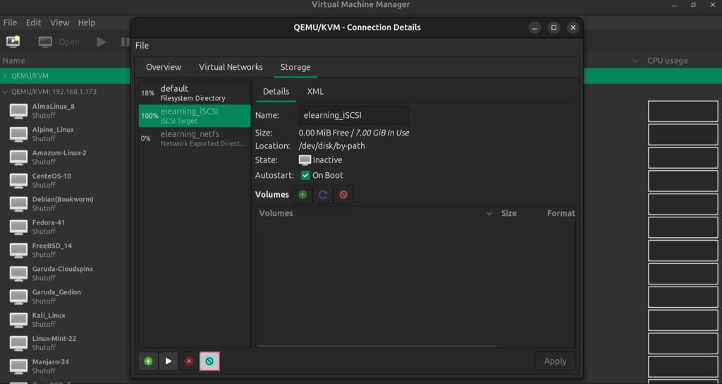Select the Details tab
Viewport: 722px width, 384px height.
click(x=276, y=92)
